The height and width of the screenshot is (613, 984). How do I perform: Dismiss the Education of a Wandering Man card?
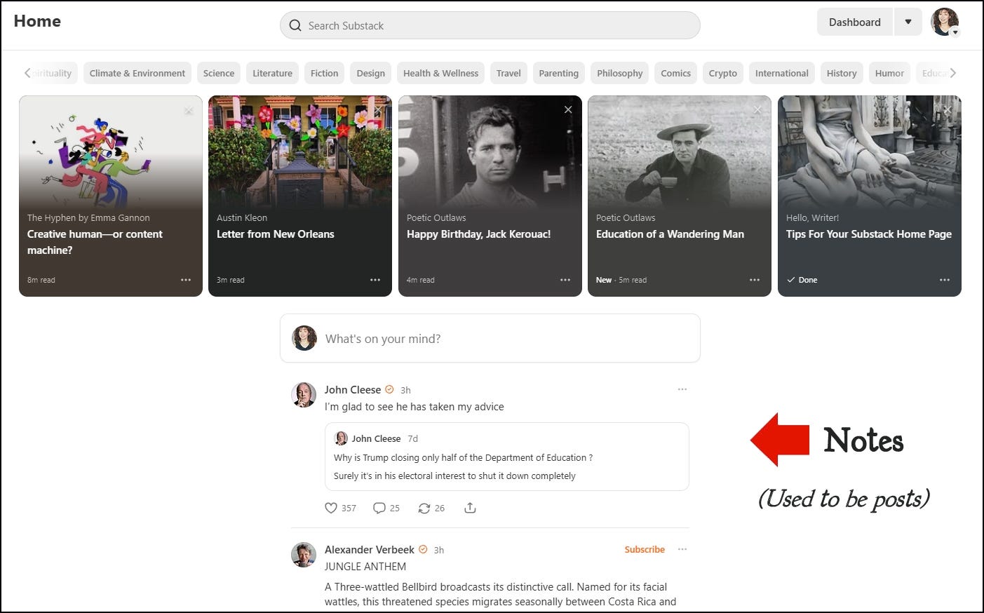pyautogui.click(x=757, y=110)
